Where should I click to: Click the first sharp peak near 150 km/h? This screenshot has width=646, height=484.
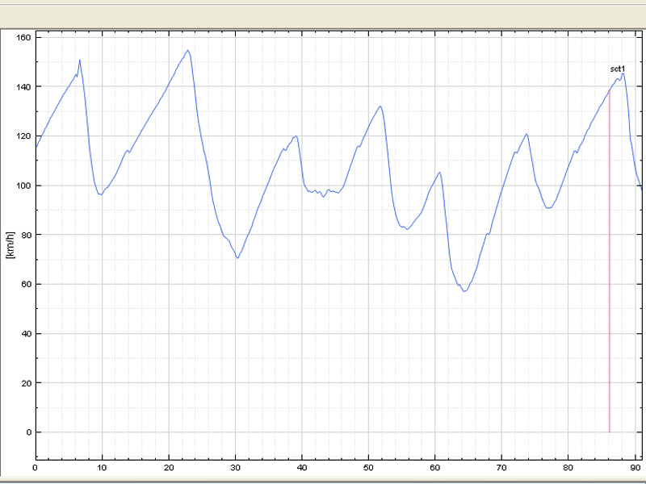click(x=79, y=60)
